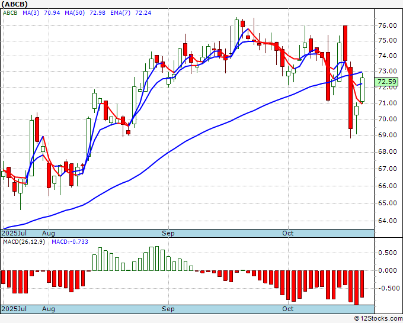Click the ©12Stocks.com link
This screenshot has height=323, width=403.
coord(378,318)
